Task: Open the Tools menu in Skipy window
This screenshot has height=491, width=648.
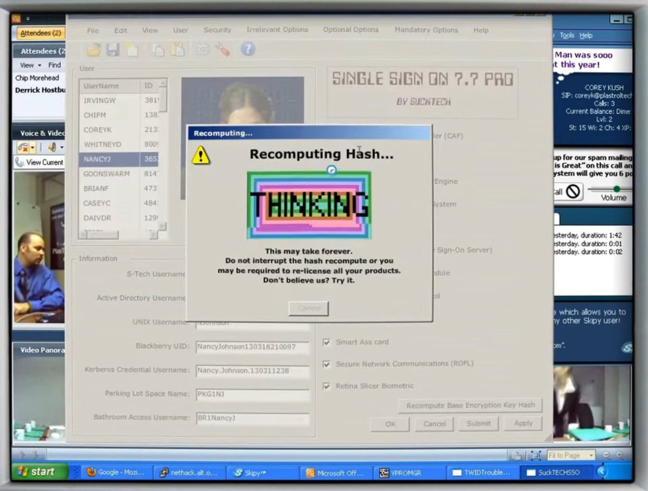Action: (567, 35)
